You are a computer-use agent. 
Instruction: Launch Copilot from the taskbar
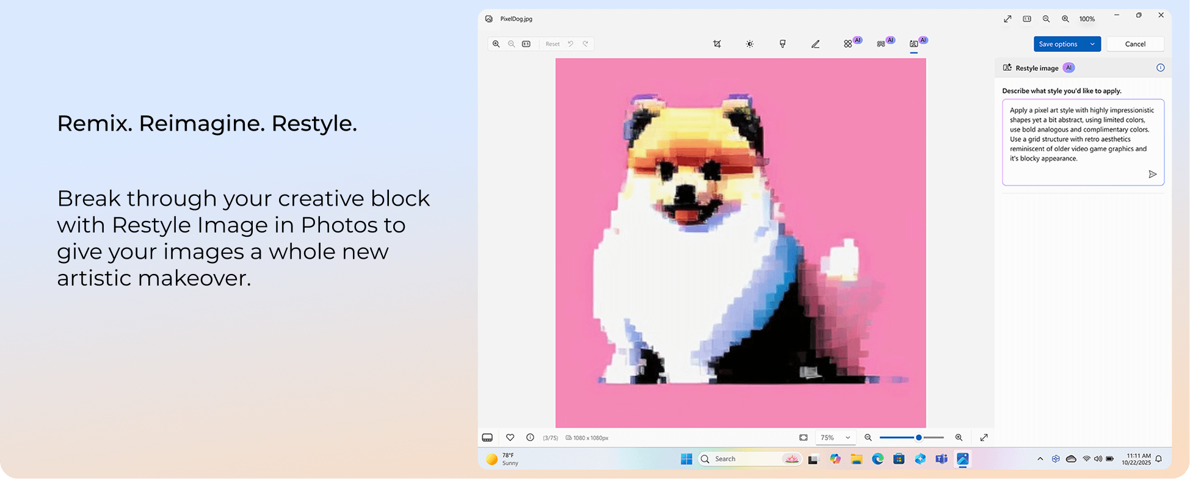(x=835, y=459)
